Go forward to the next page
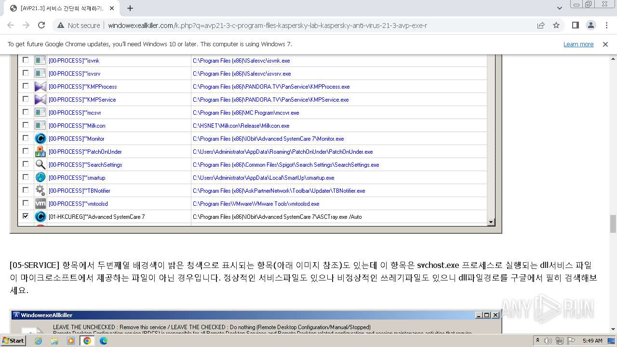The width and height of the screenshot is (617, 347). pyautogui.click(x=26, y=25)
